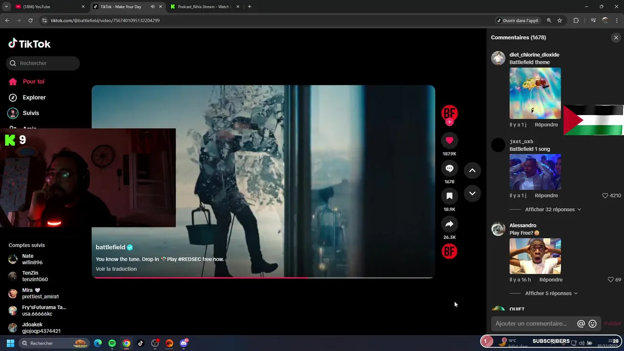The image size is (624, 351).
Task: Open Chrome extensions puzzle icon
Action: 576,20
